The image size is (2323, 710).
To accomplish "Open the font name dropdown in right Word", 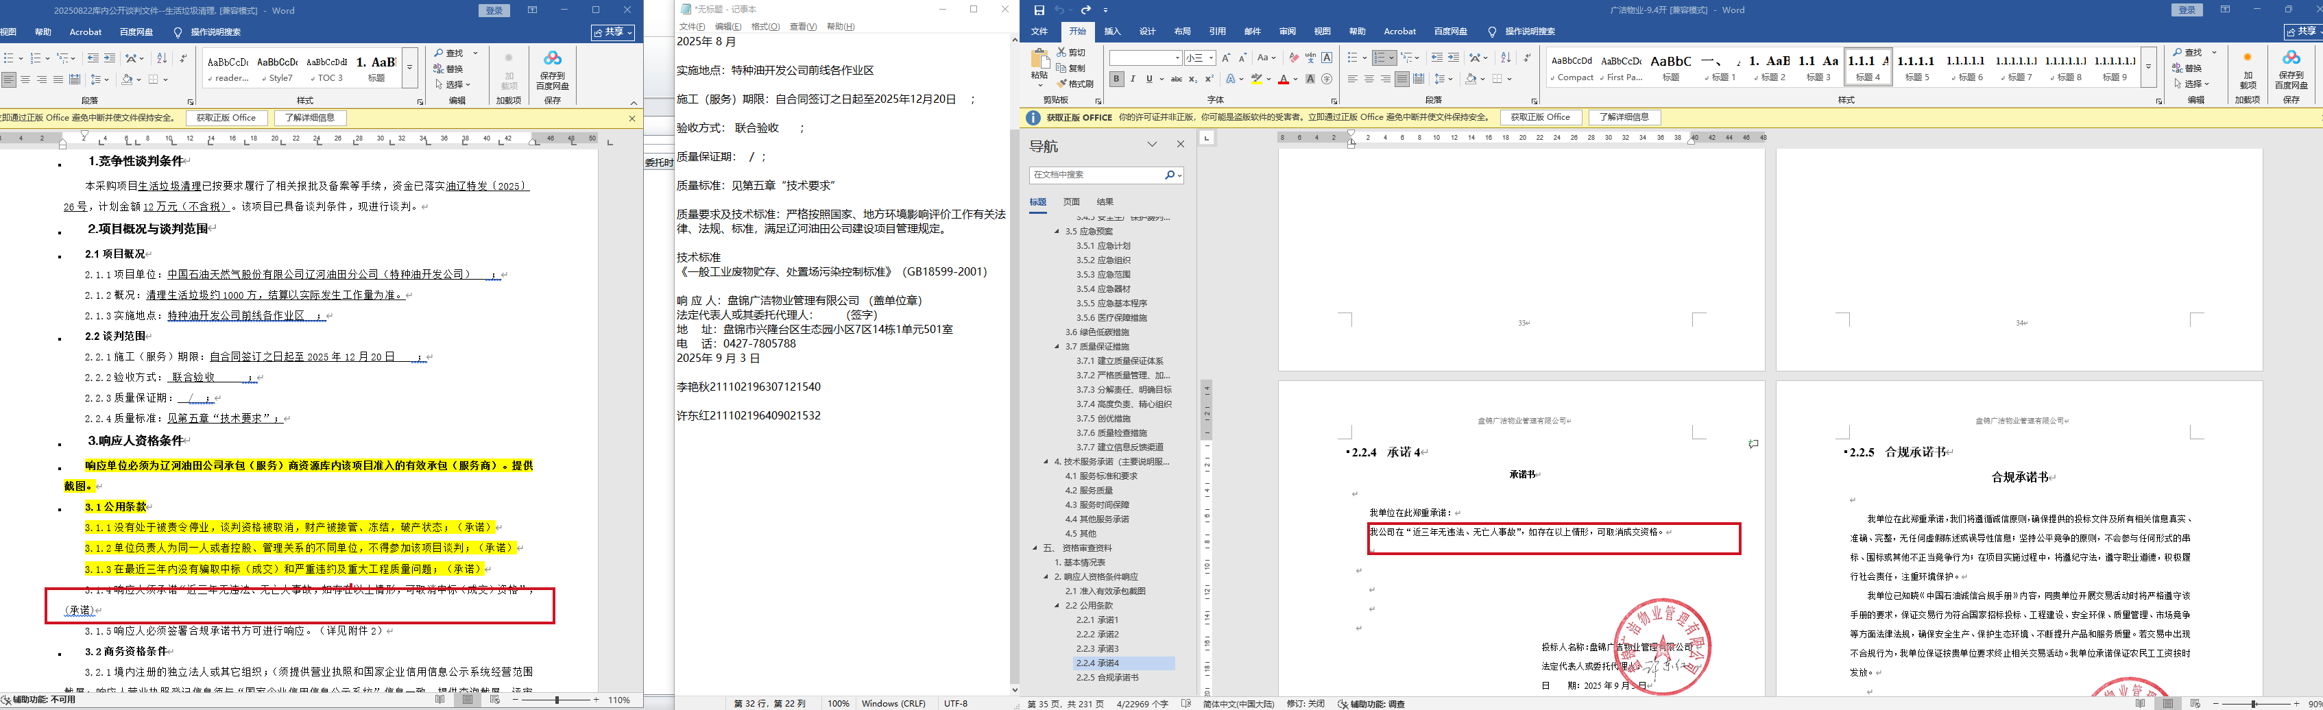I will tap(1177, 58).
